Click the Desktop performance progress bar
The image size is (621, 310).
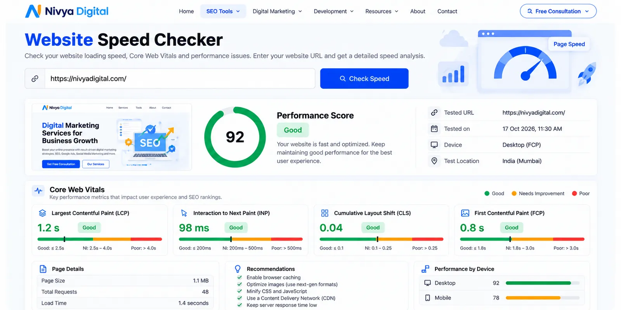542,283
